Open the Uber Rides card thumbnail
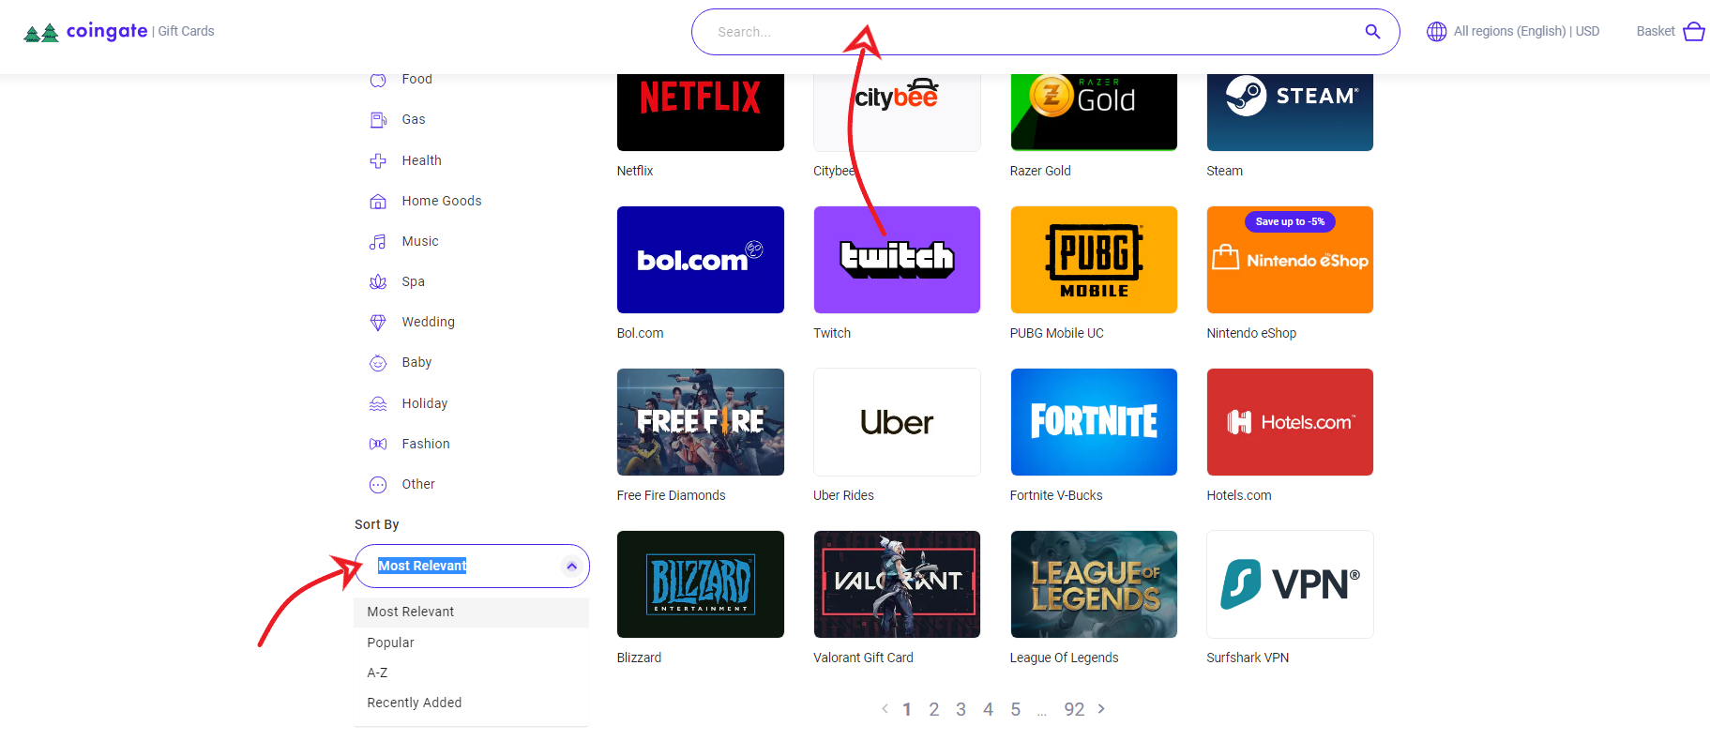Image resolution: width=1710 pixels, height=741 pixels. coord(897,422)
